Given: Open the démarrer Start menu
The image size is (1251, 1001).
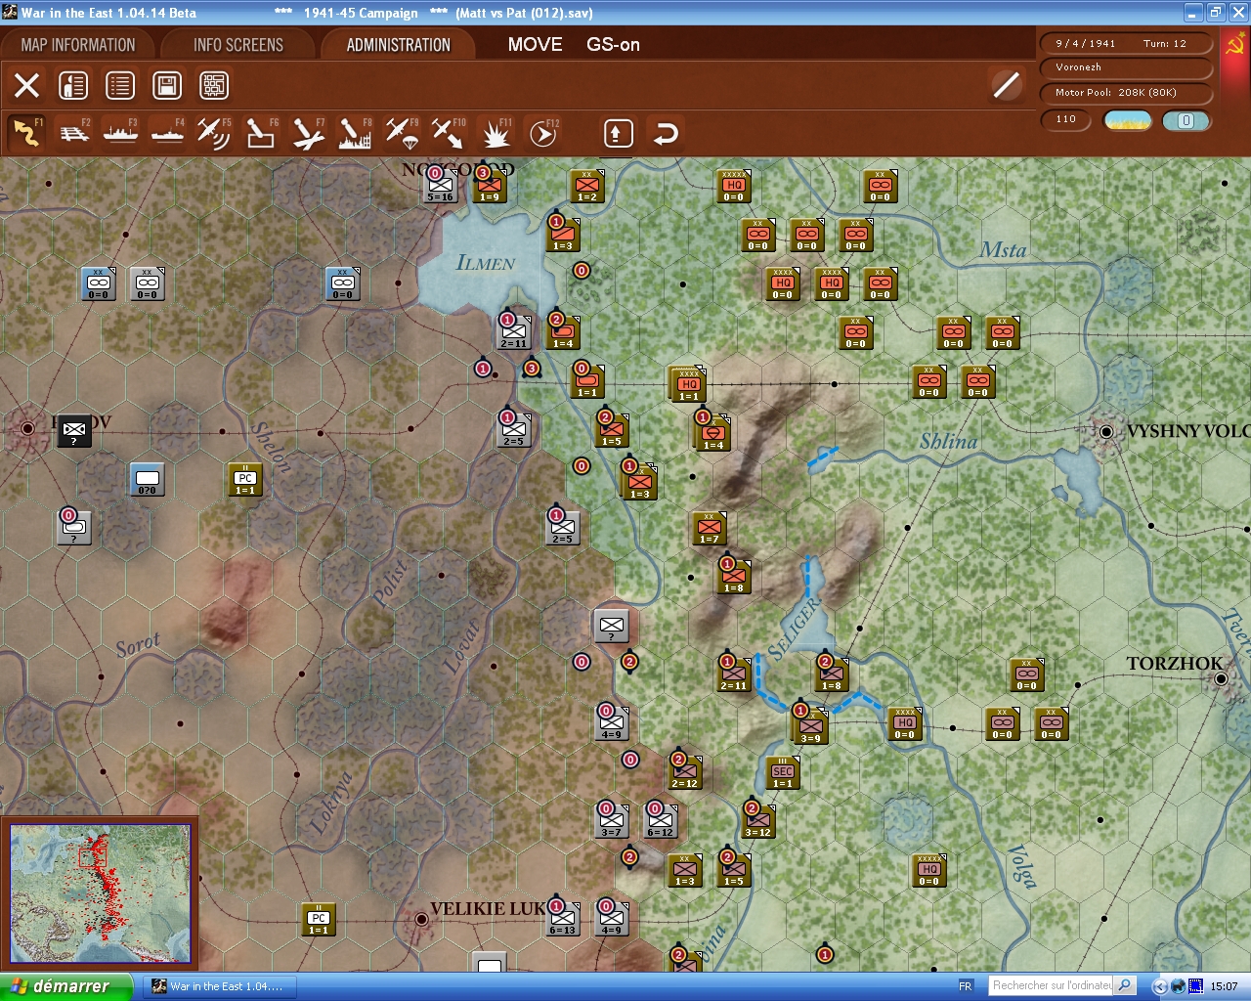Looking at the screenshot, I should (x=65, y=986).
